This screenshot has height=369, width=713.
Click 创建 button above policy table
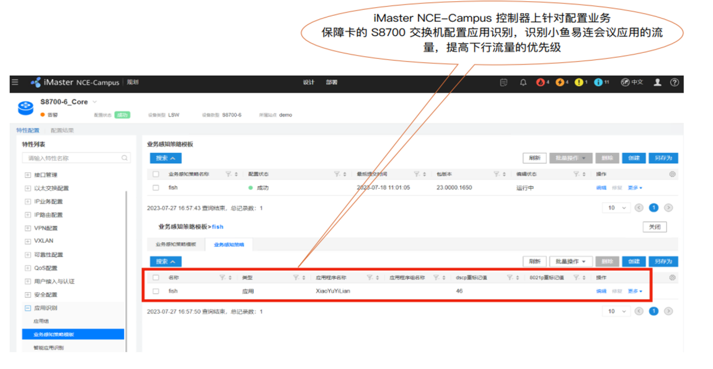pos(634,262)
